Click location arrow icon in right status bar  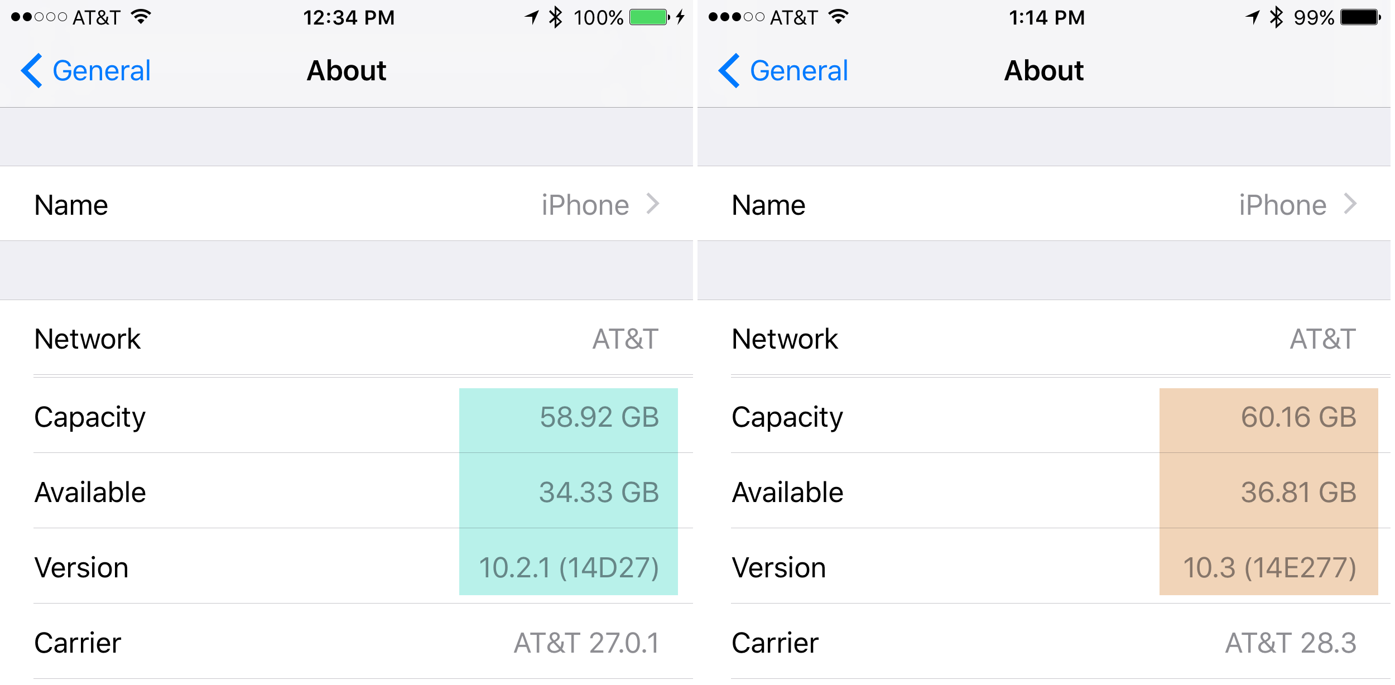point(1253,17)
